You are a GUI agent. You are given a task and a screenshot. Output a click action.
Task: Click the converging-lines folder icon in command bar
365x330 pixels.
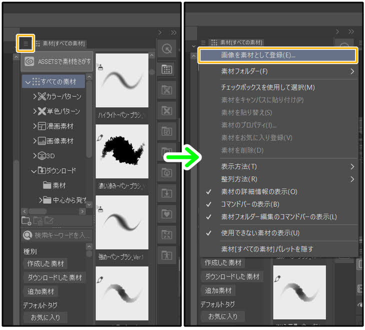tap(166, 235)
